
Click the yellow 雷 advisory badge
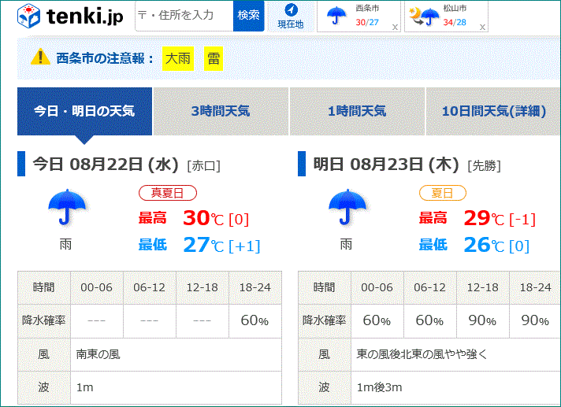point(214,58)
